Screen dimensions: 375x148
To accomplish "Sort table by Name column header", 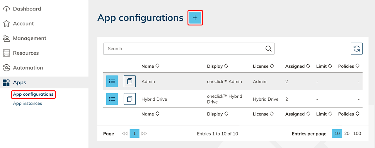I will click(150, 66).
